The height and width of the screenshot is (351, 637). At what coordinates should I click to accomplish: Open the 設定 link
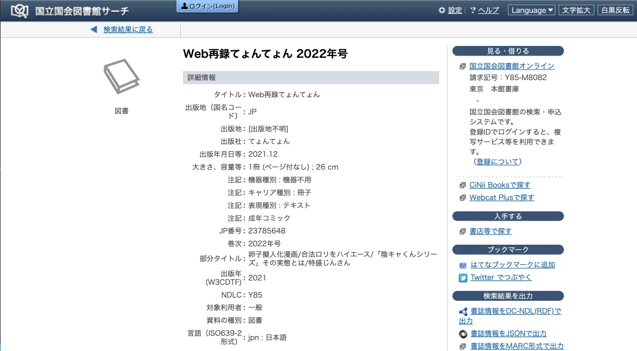coord(455,10)
